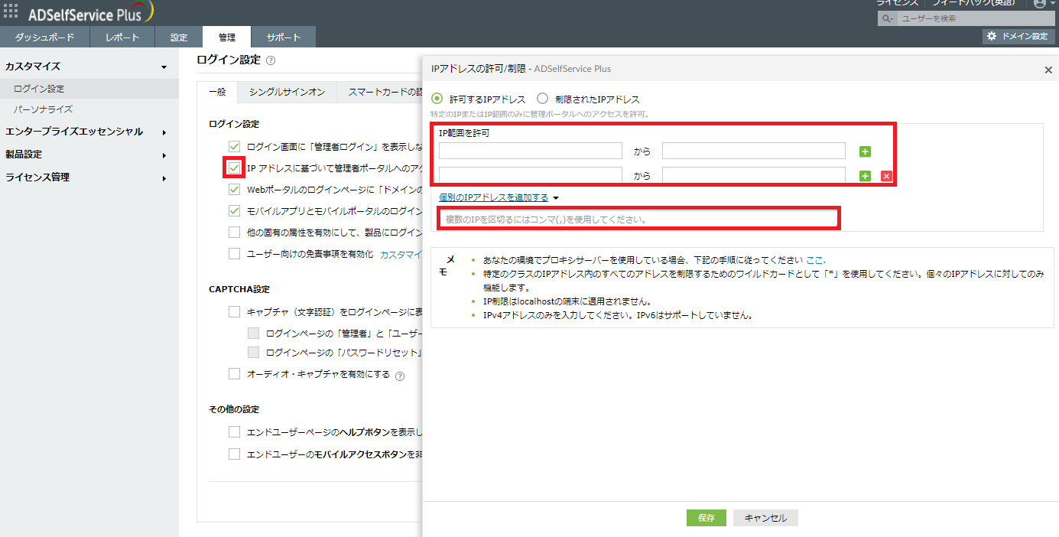Click second row IP range start field
This screenshot has width=1059, height=537.
point(531,175)
